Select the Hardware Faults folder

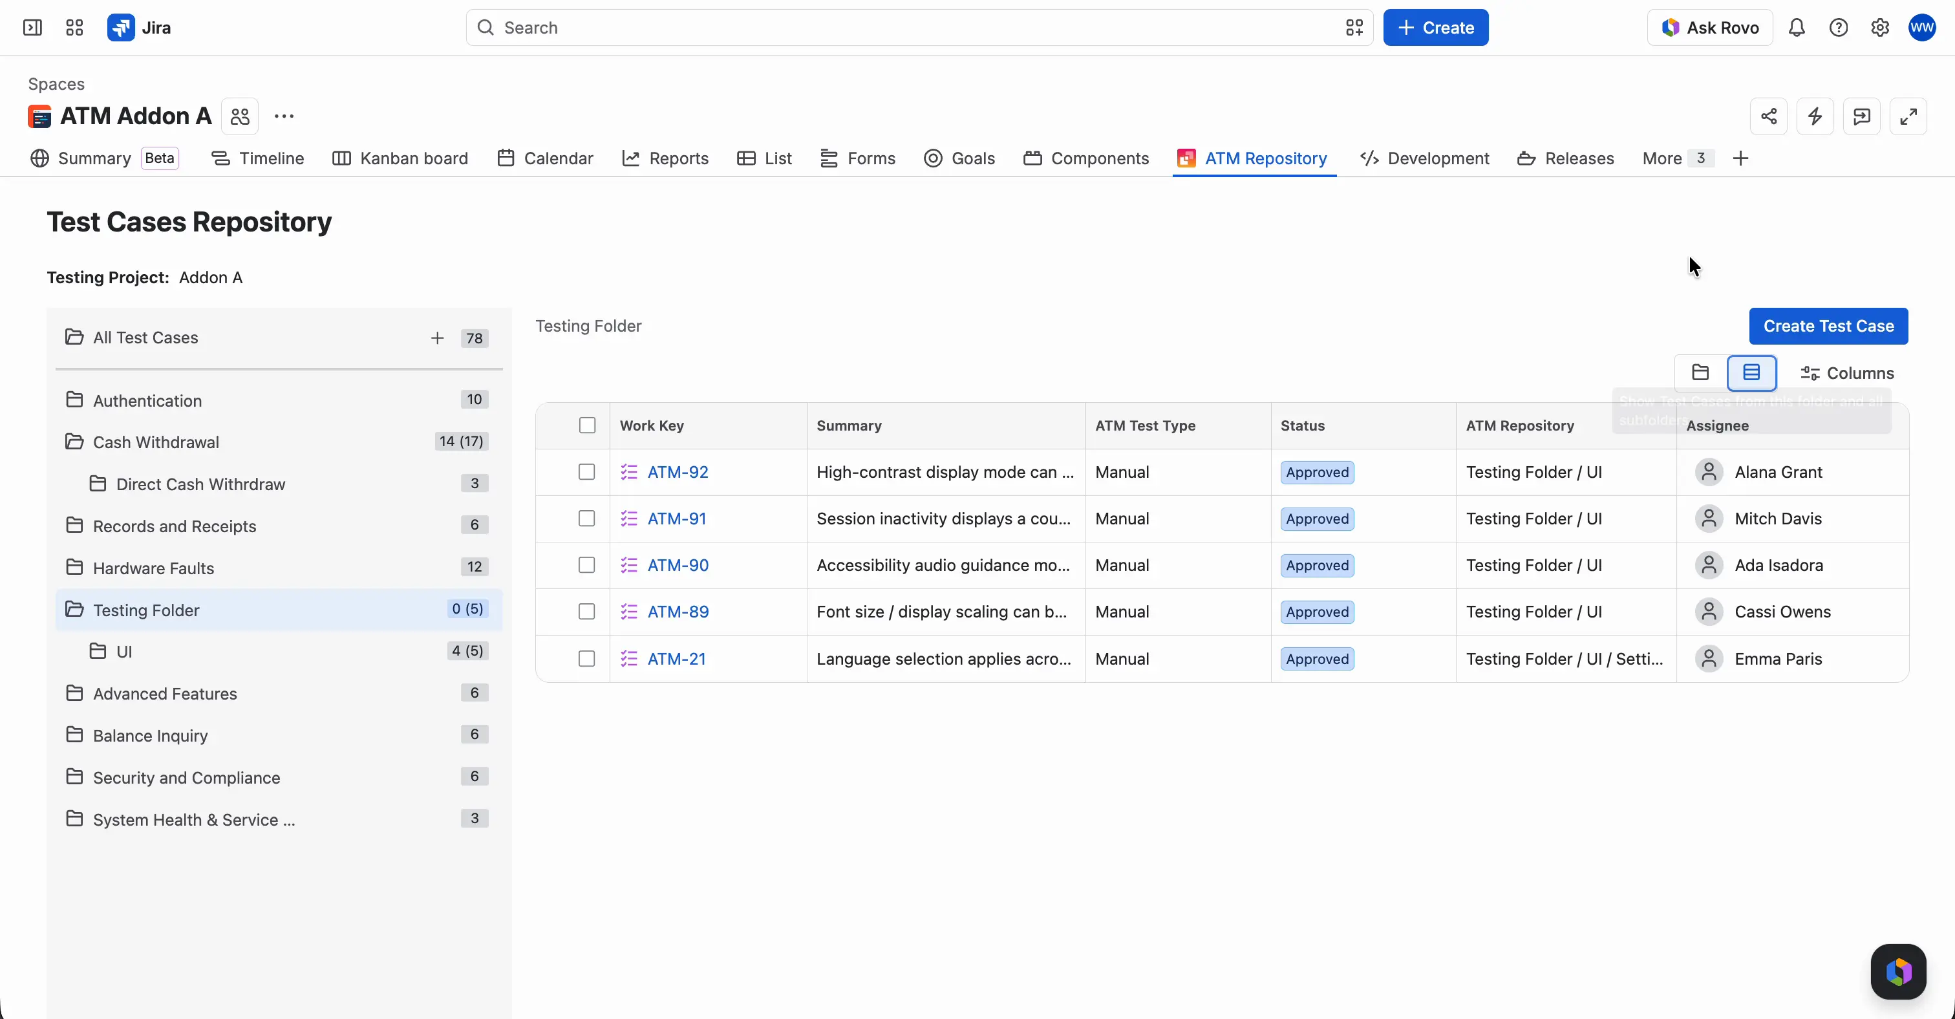279,568
